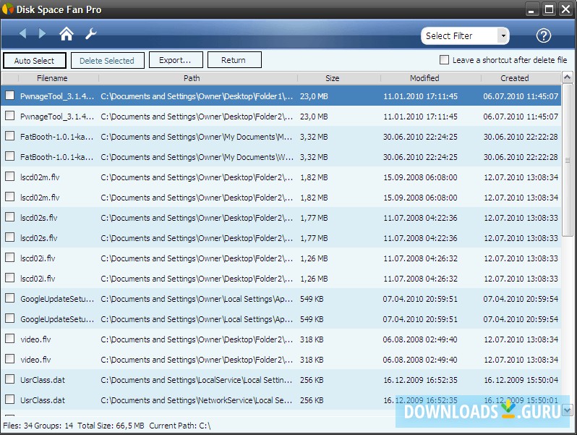Check the first lscd02i.flv checkbox
Screen dimensions: 577x435
[x=10, y=258]
